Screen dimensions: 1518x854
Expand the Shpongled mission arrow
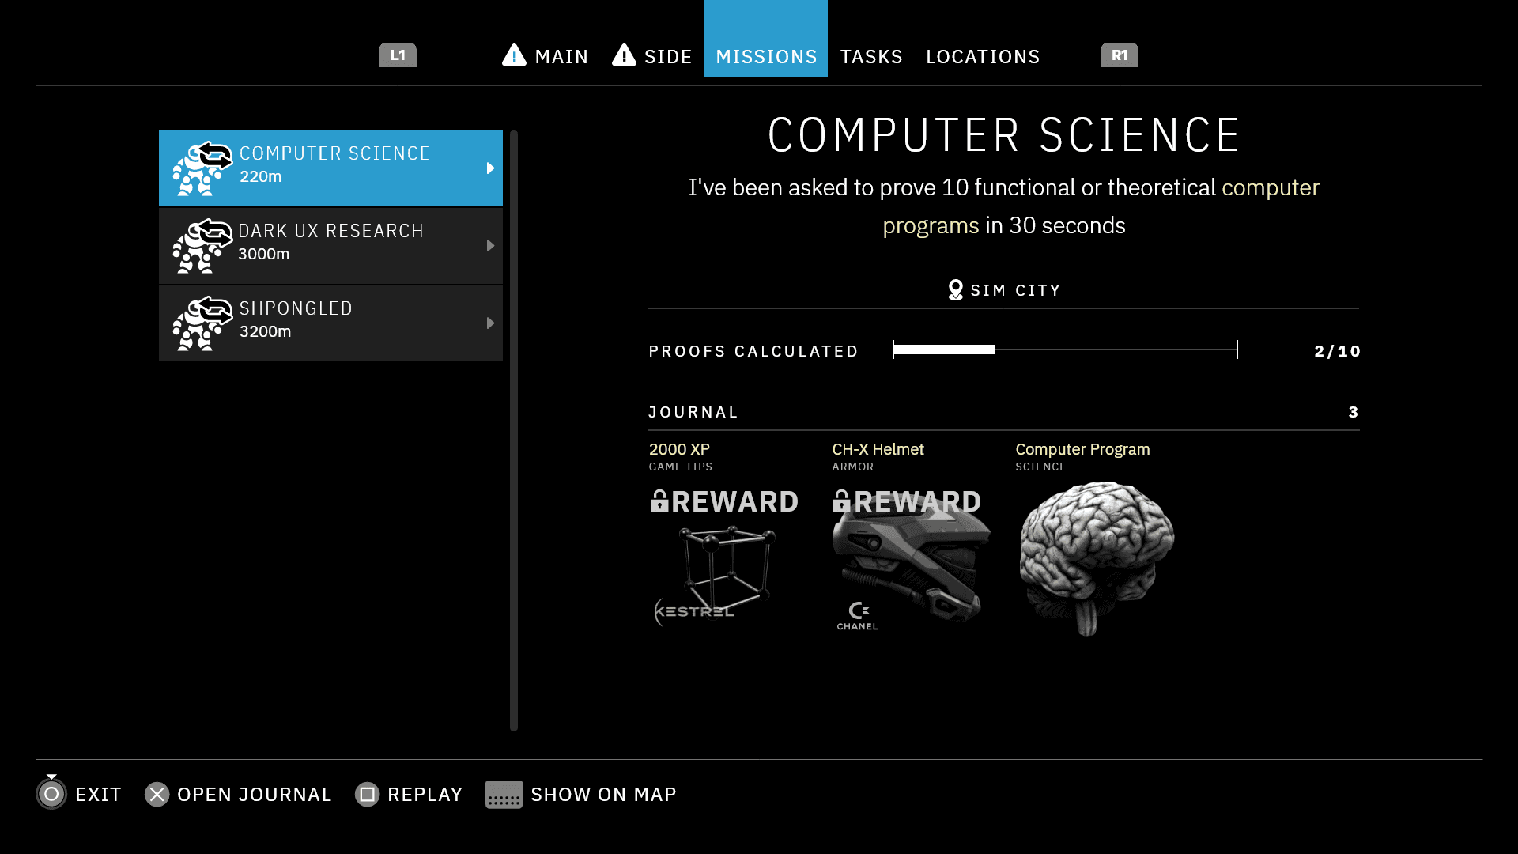[490, 323]
